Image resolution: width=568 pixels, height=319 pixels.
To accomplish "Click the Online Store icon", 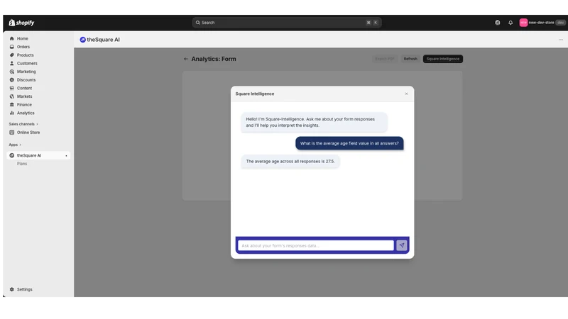I will (x=11, y=133).
